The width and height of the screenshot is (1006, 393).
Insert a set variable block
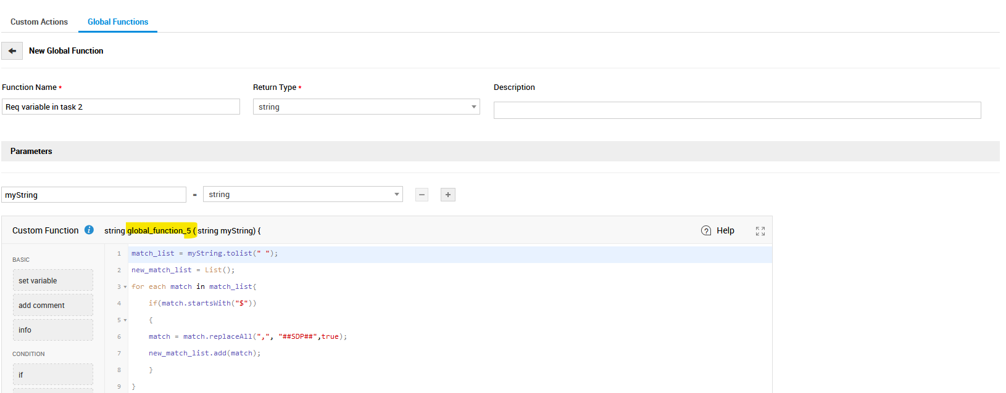click(53, 280)
